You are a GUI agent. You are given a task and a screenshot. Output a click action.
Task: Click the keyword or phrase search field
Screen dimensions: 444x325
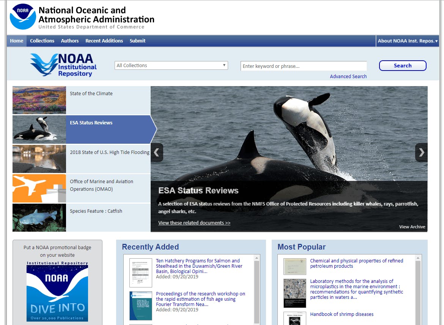[x=304, y=66]
